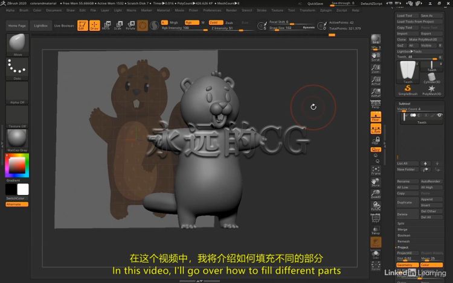The height and width of the screenshot is (283, 453).
Task: Open the Texture Off selector
Action: (18, 117)
